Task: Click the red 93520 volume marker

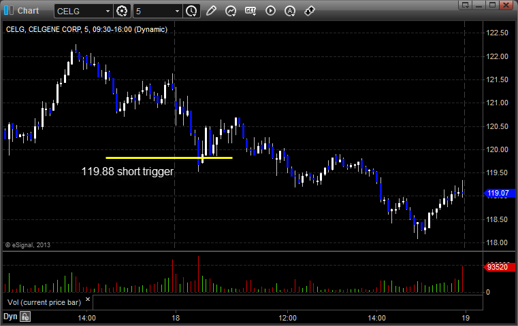Action: click(499, 267)
